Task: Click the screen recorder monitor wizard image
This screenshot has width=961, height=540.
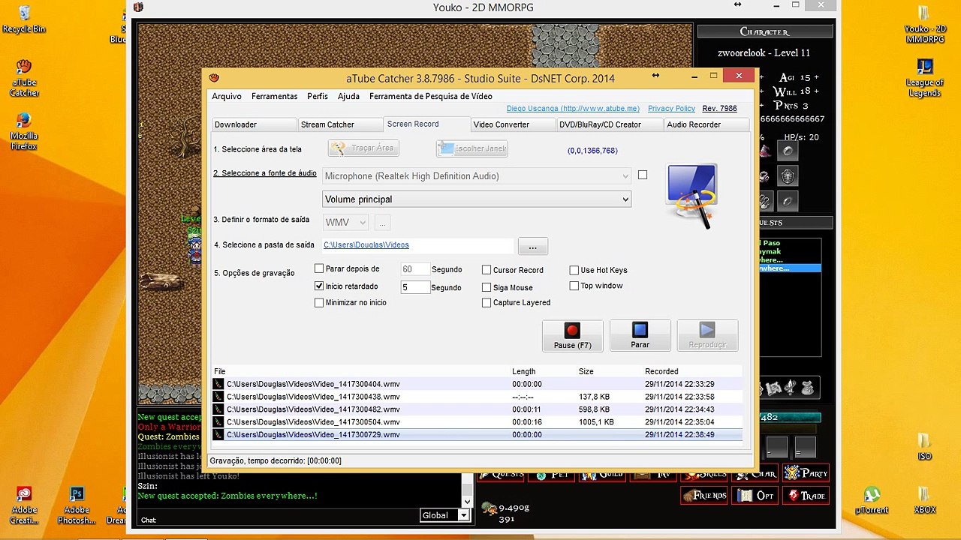Action: click(x=691, y=196)
